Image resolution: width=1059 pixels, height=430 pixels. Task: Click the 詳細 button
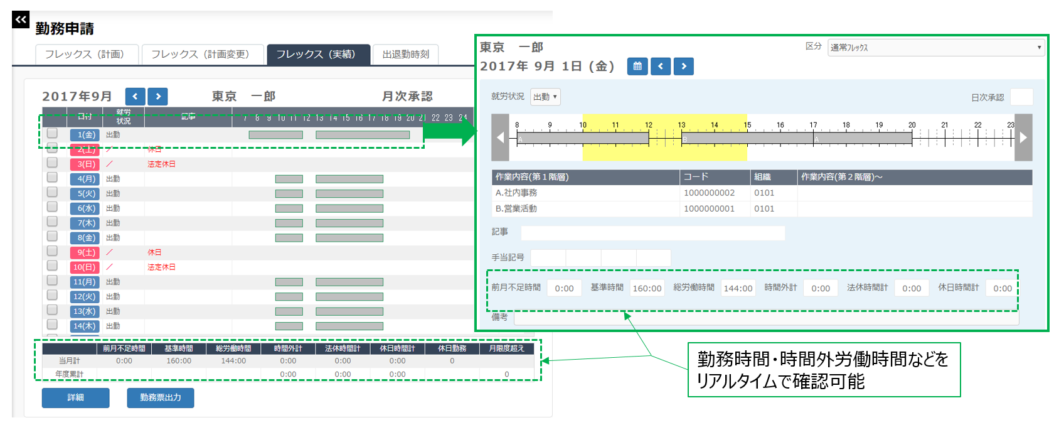(x=76, y=398)
